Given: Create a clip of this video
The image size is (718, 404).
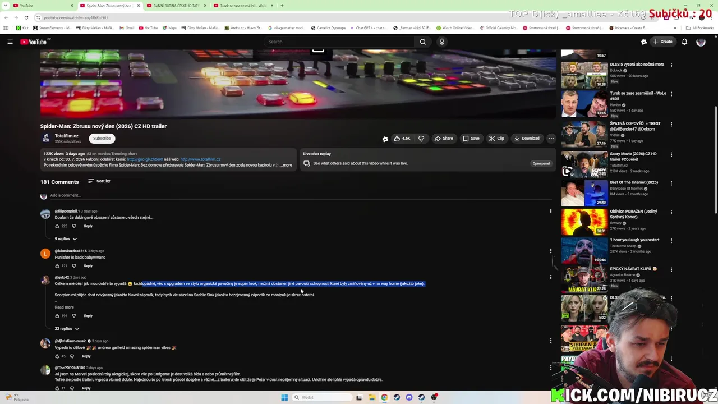Looking at the screenshot, I should (x=496, y=139).
